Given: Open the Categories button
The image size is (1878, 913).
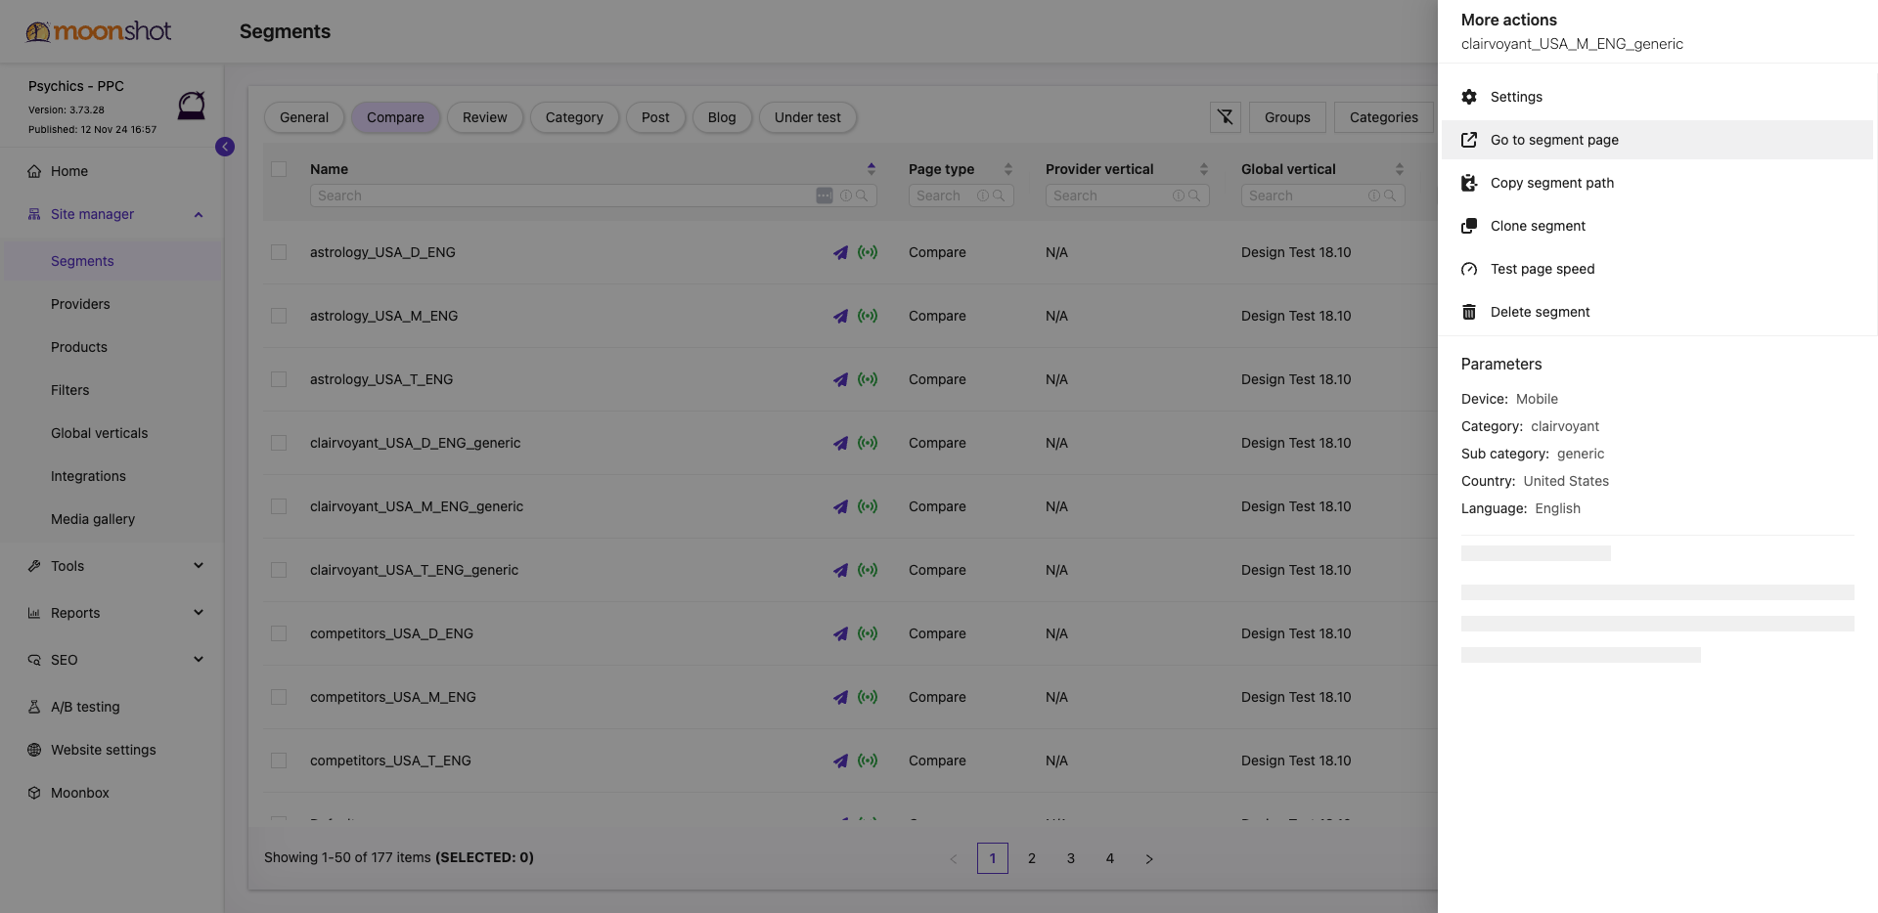Looking at the screenshot, I should pyautogui.click(x=1384, y=117).
